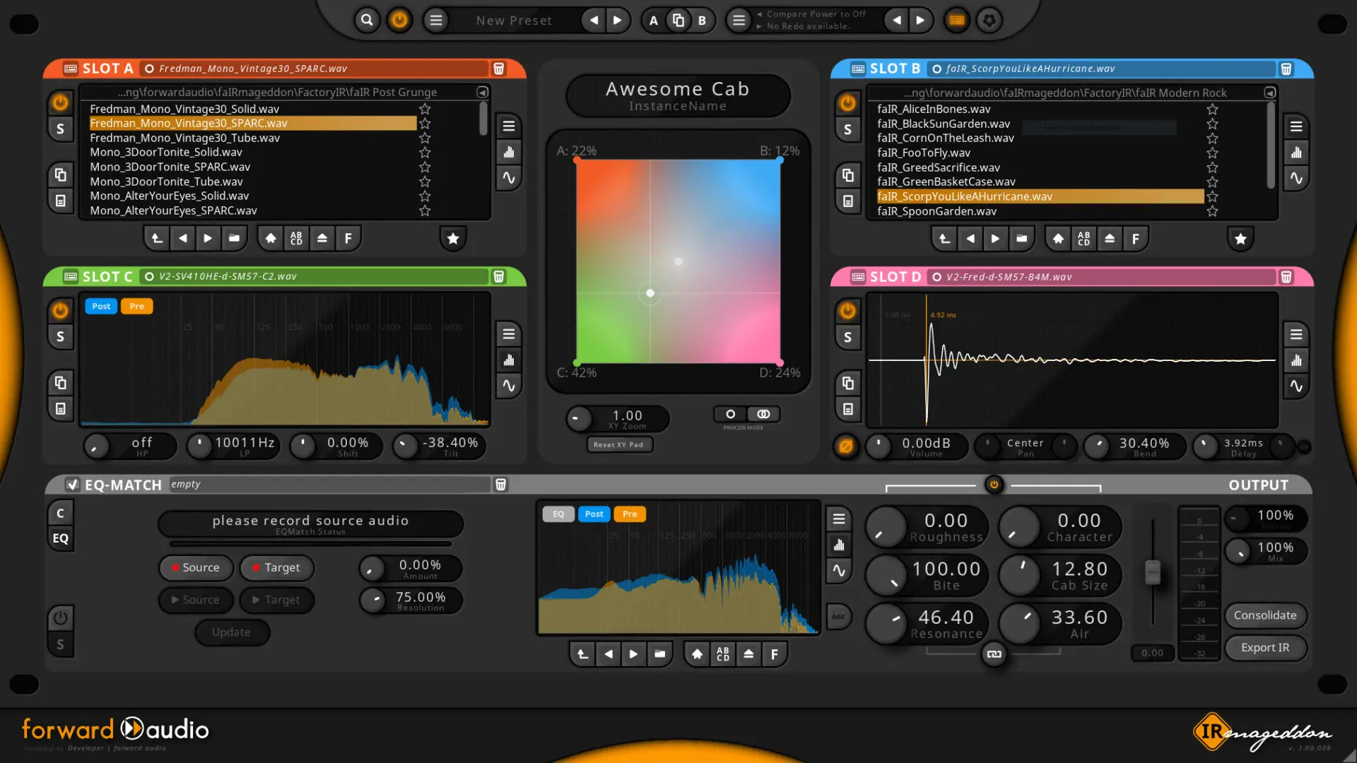Open the settings gear in top bar
The image size is (1357, 763).
(x=989, y=20)
